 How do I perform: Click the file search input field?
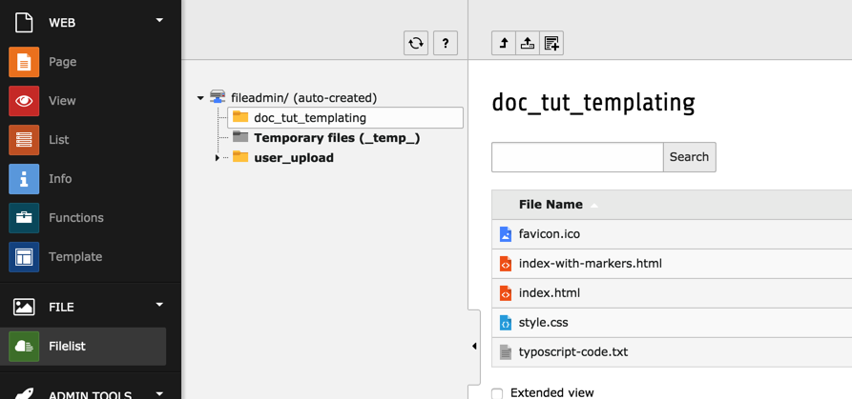click(x=577, y=157)
